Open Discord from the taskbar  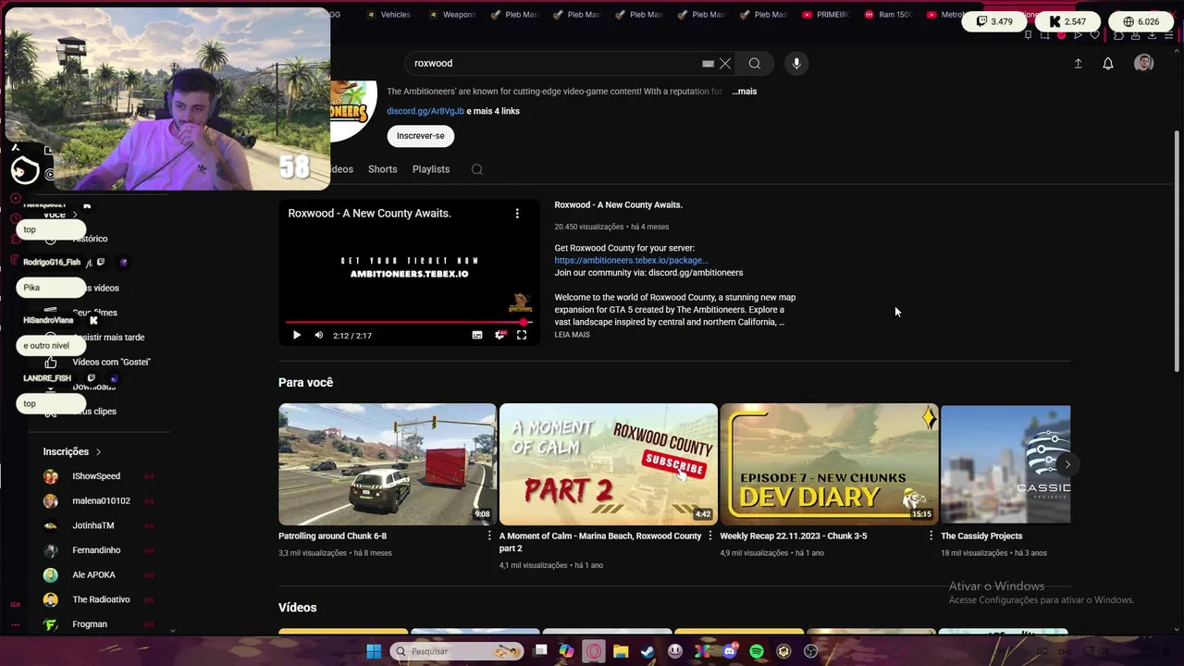tap(730, 651)
